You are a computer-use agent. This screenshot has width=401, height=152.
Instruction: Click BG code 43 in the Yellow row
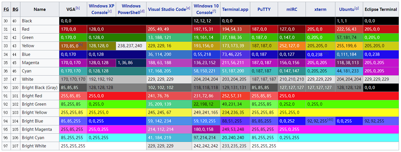pyautogui.click(x=15, y=46)
